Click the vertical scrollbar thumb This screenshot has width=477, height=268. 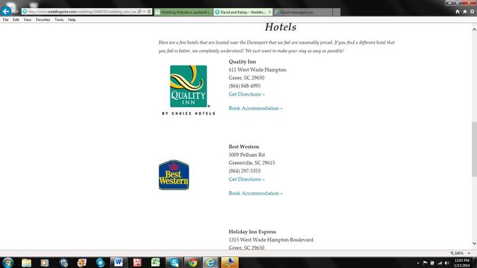[x=474, y=149]
